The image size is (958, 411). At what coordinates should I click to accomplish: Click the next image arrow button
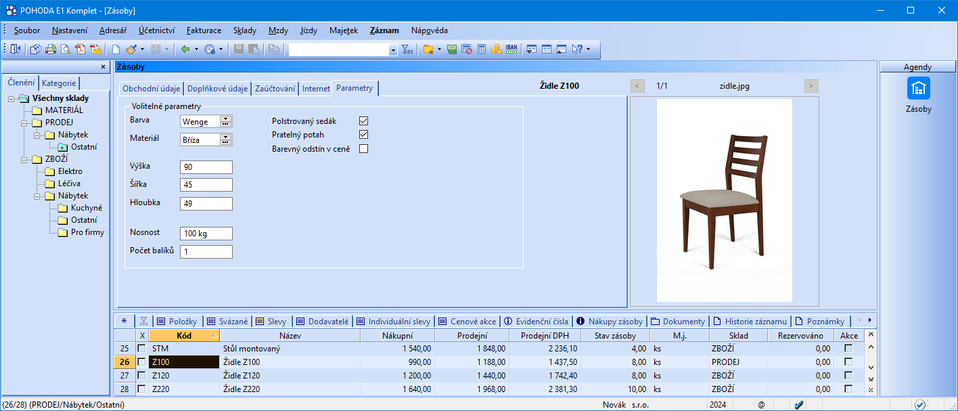click(x=811, y=86)
